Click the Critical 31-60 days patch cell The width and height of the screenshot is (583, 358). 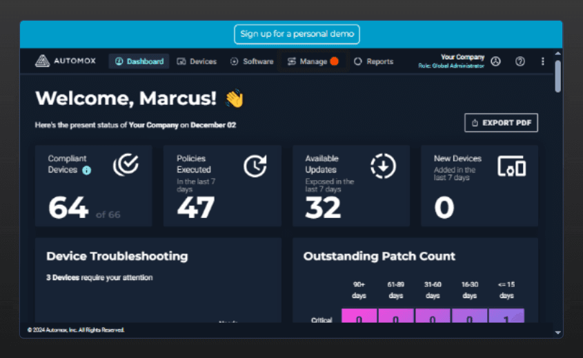(x=433, y=316)
